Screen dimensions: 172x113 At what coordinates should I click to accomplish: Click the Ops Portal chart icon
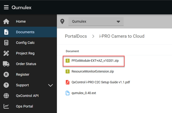pyautogui.click(x=6, y=106)
